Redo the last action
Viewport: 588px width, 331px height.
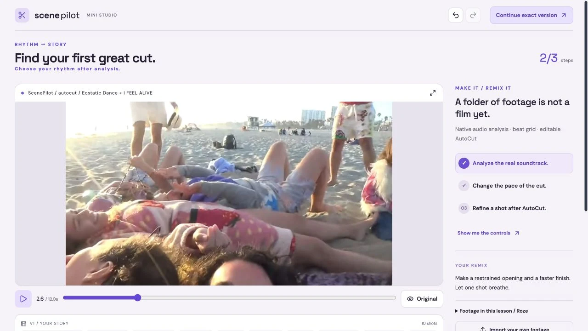pyautogui.click(x=473, y=15)
